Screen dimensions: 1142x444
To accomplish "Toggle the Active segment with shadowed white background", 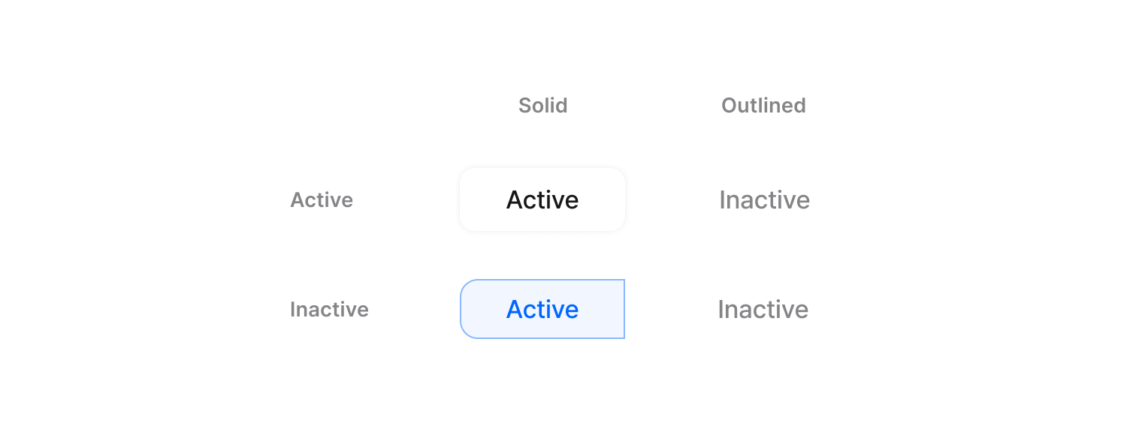I will 542,199.
